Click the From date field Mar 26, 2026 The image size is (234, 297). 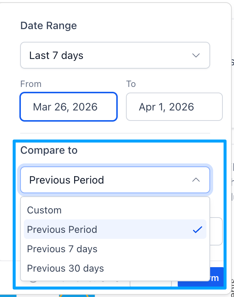pos(69,107)
